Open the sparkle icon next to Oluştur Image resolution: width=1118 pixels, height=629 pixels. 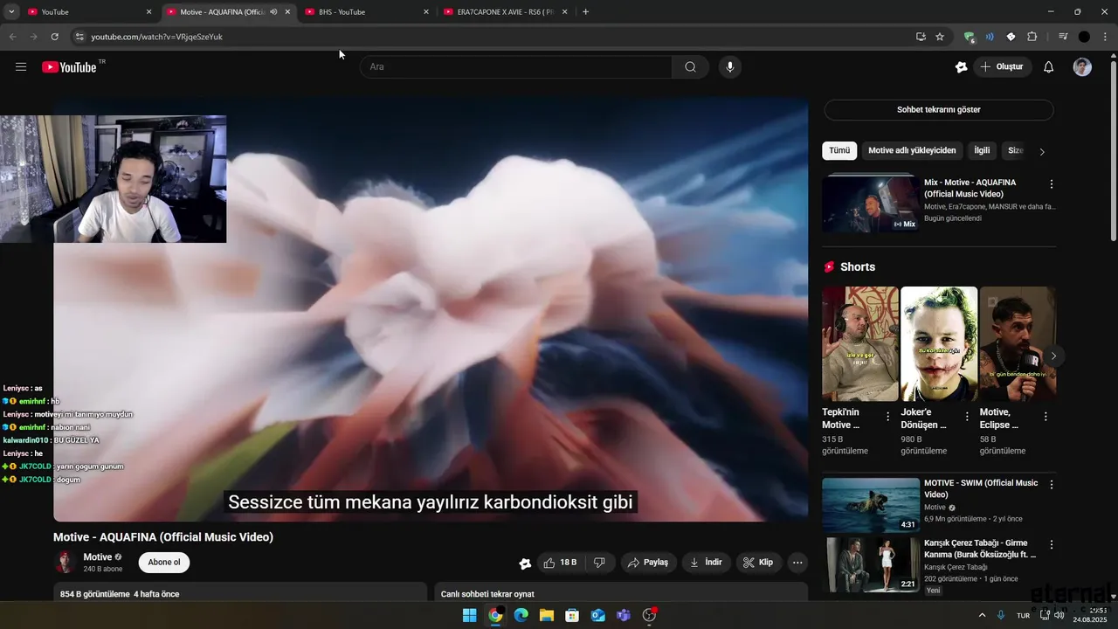962,67
